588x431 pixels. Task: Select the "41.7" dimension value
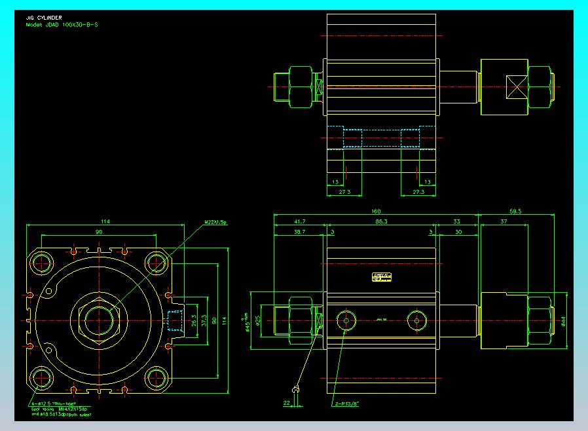click(299, 221)
